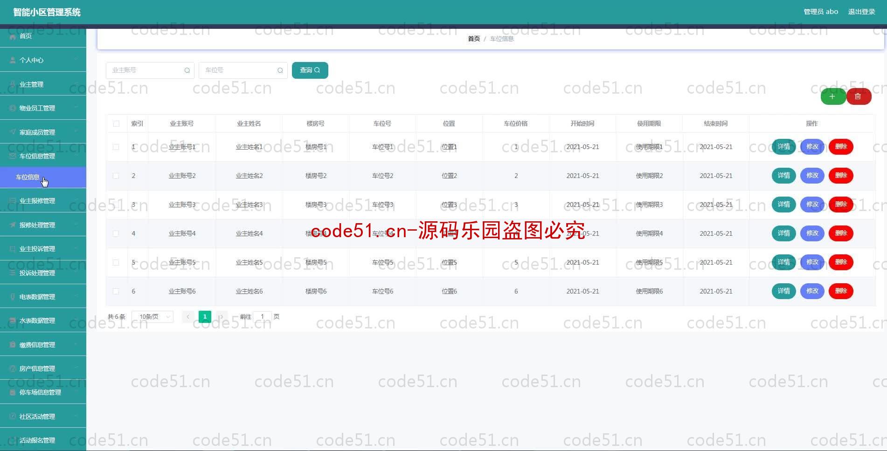Click the previous page arrow
The height and width of the screenshot is (451, 887).
click(x=188, y=317)
